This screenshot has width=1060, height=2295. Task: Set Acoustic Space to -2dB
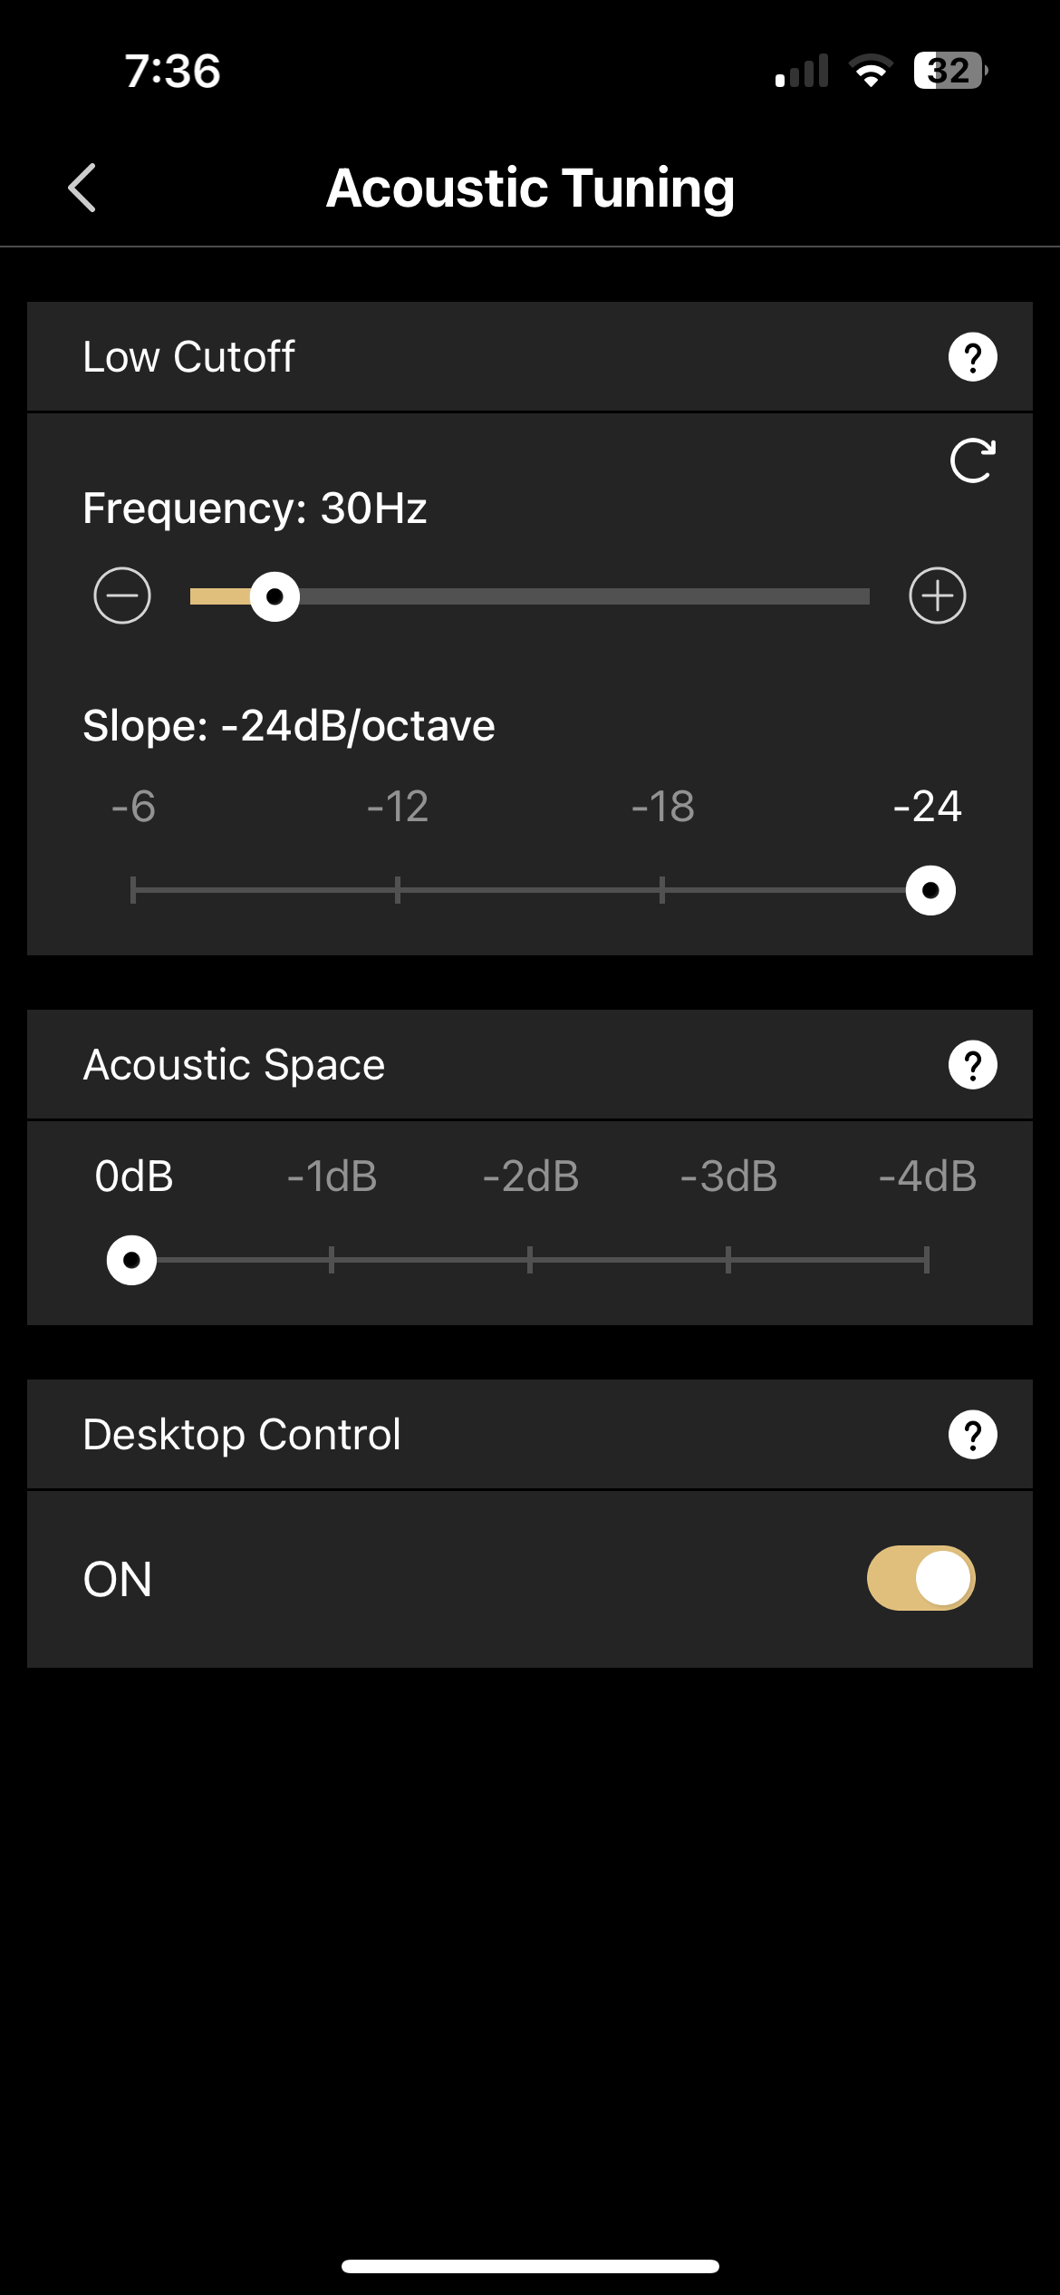pos(530,1260)
